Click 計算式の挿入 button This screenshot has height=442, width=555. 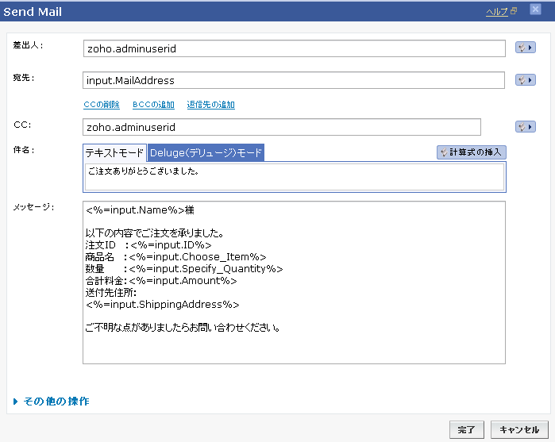coord(471,152)
